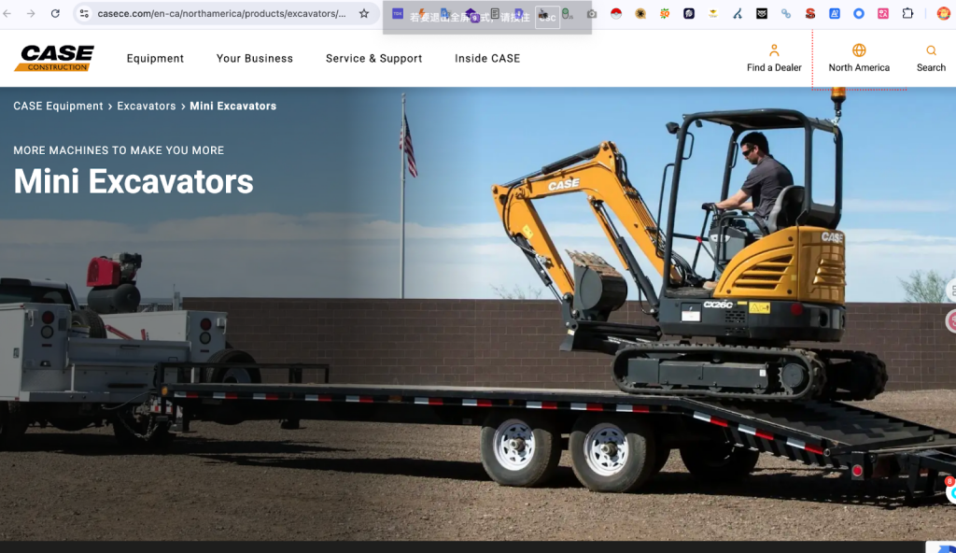Go forward with the browser forward arrow
This screenshot has height=553, width=956.
click(31, 14)
